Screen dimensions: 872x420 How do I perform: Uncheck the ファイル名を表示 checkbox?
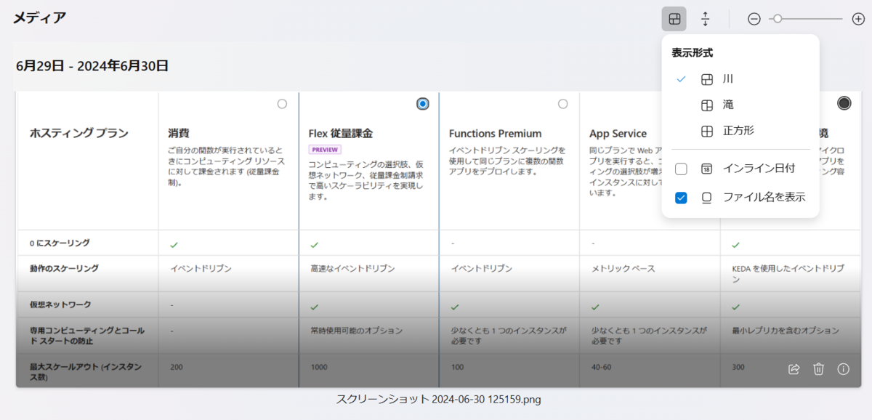681,197
